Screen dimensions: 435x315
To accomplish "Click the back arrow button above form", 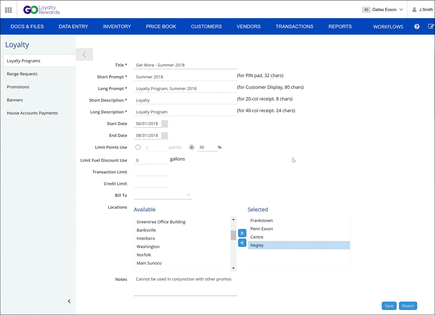I will click(84, 54).
